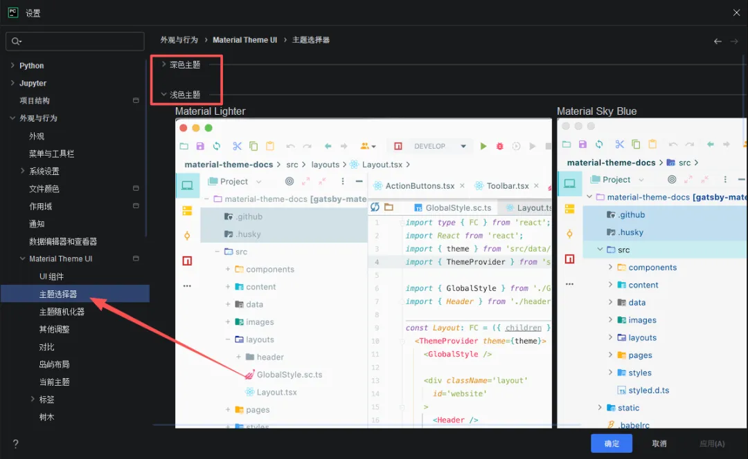
Task: Click project-level icon beside 文件颜色
Action: click(136, 189)
